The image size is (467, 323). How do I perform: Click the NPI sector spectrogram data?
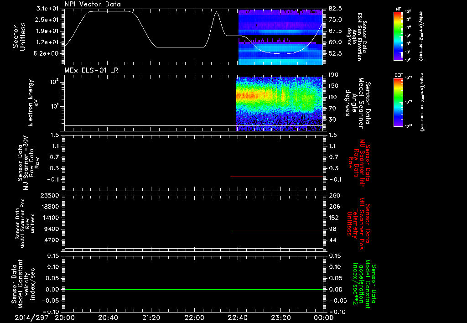[280, 36]
